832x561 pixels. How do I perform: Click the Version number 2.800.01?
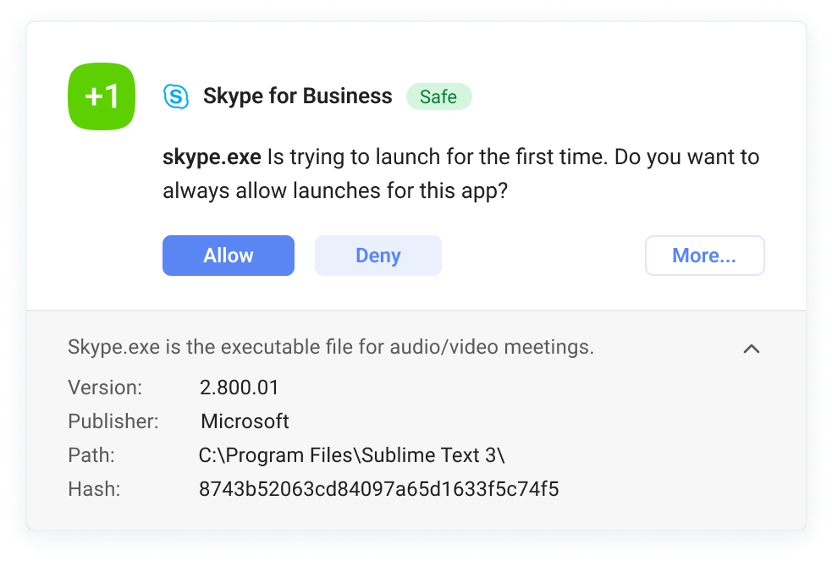pos(240,388)
